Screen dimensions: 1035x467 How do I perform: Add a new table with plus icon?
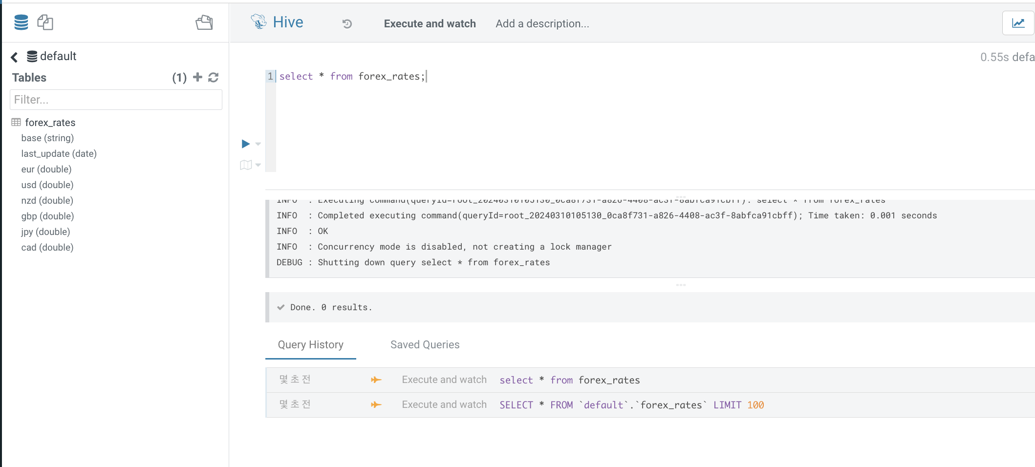click(x=197, y=77)
